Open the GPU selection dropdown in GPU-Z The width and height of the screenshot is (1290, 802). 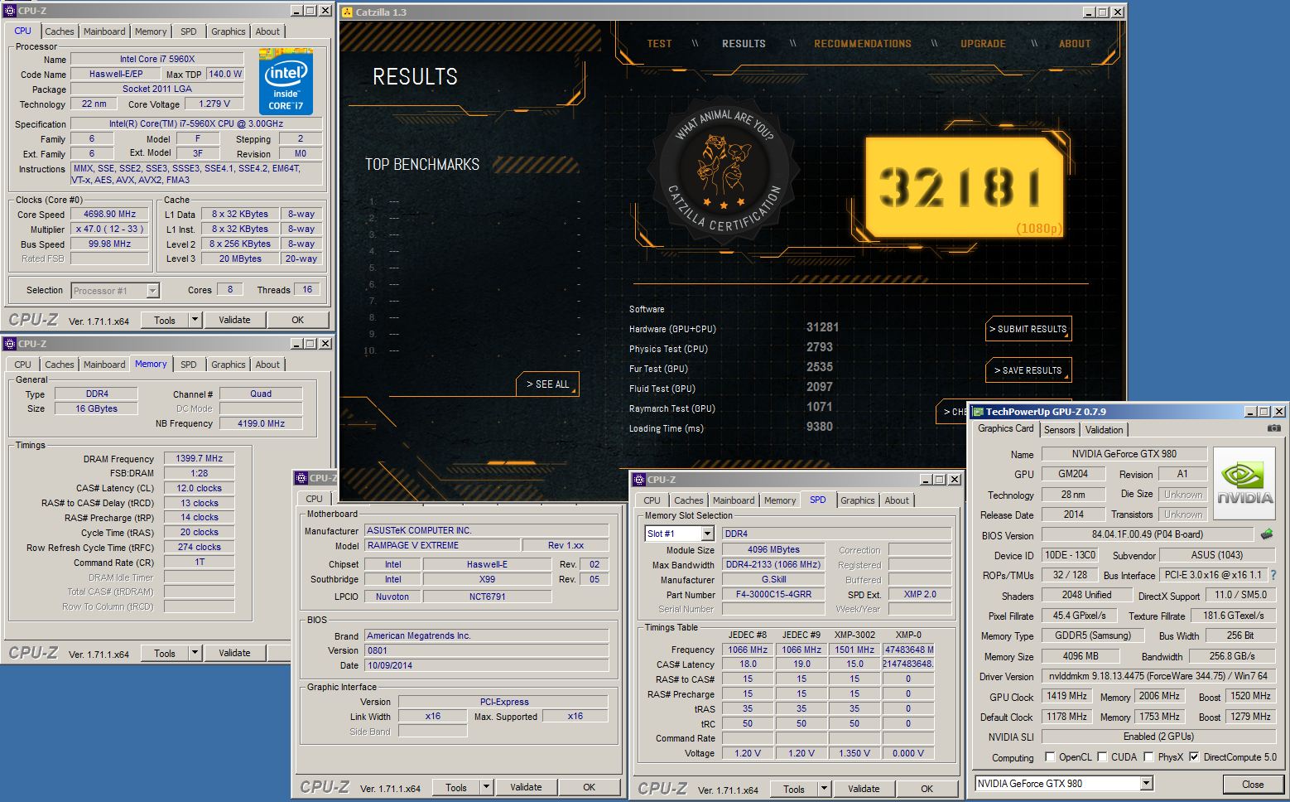[x=1146, y=783]
